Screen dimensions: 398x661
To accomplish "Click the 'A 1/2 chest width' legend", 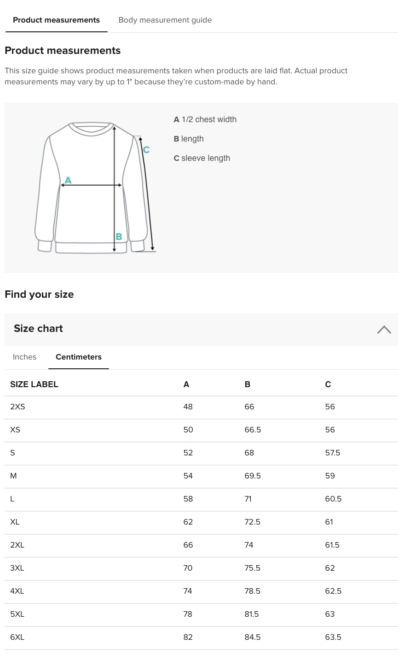I will (205, 119).
